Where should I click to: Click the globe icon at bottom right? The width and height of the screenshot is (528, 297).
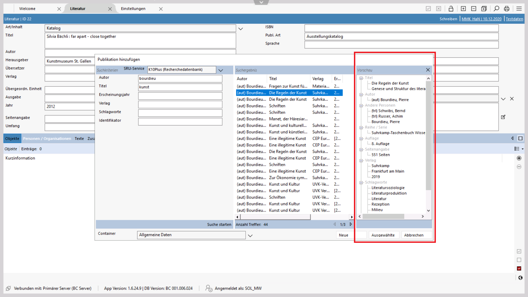coord(520,278)
